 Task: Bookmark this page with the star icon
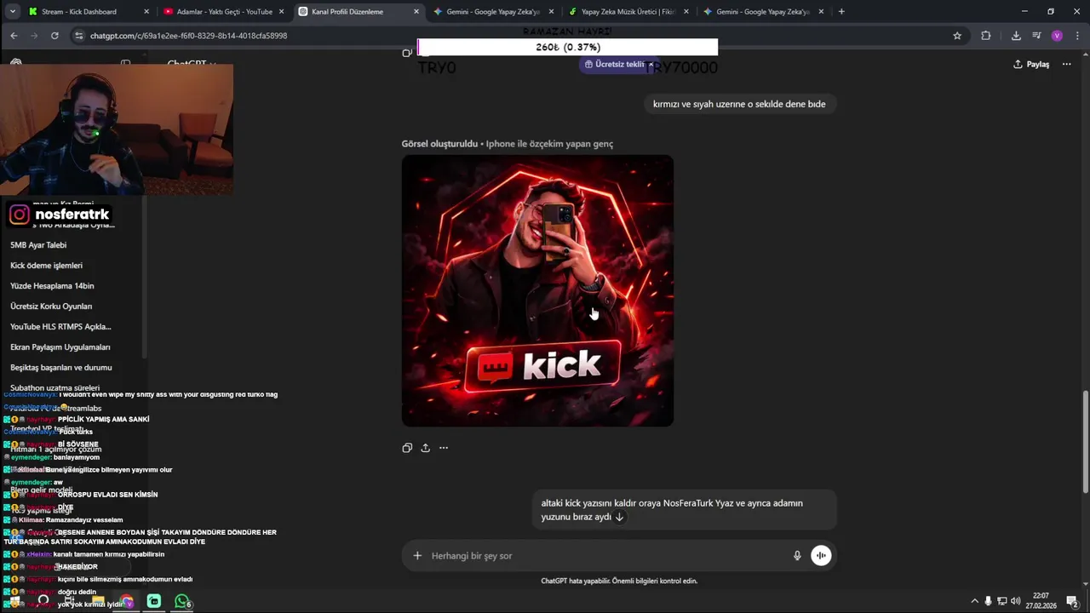click(957, 36)
